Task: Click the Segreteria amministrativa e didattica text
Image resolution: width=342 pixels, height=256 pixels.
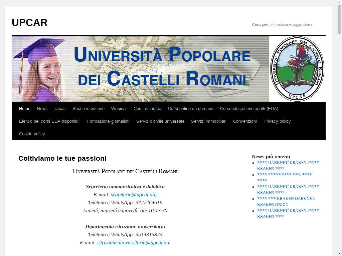Action: (125, 187)
